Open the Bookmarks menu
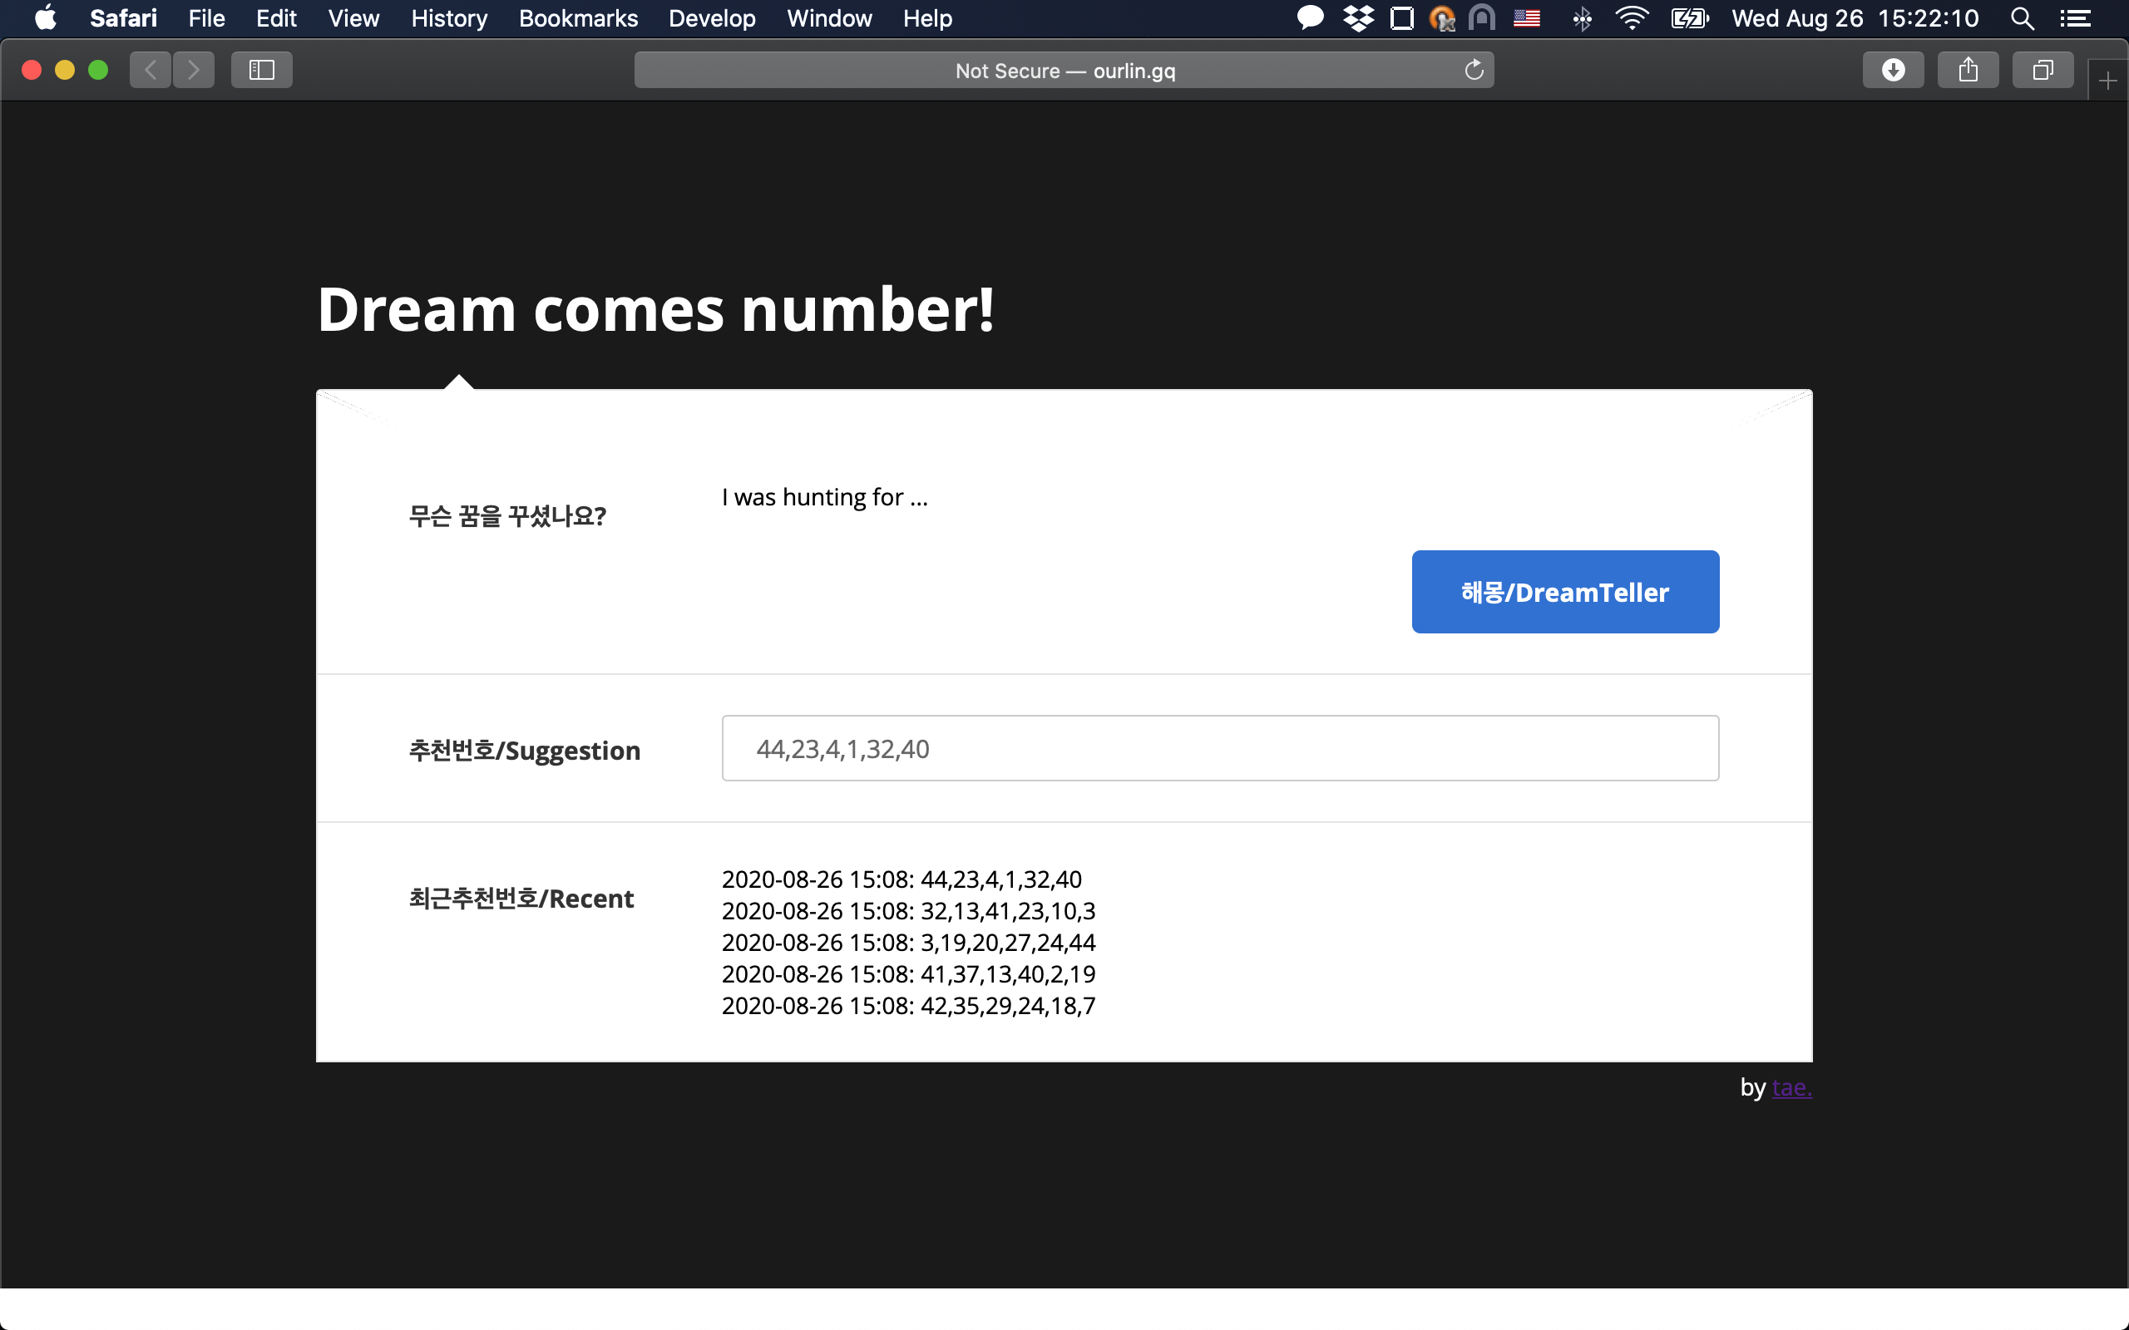 [x=578, y=18]
